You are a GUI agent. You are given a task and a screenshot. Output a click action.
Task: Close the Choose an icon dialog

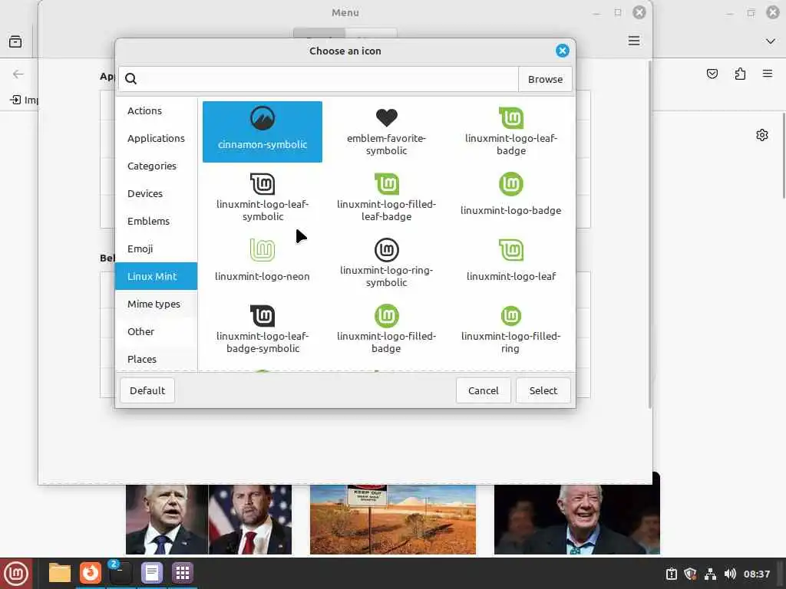(562, 51)
